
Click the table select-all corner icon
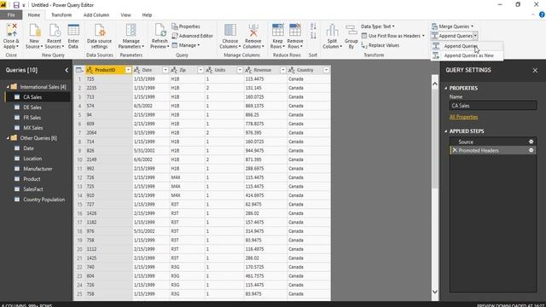pos(79,70)
